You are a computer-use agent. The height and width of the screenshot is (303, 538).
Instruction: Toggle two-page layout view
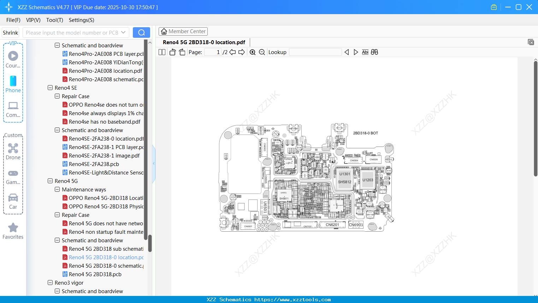tap(162, 52)
